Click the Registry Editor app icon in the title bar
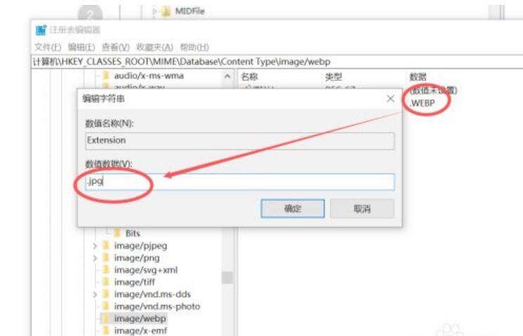 pos(41,30)
